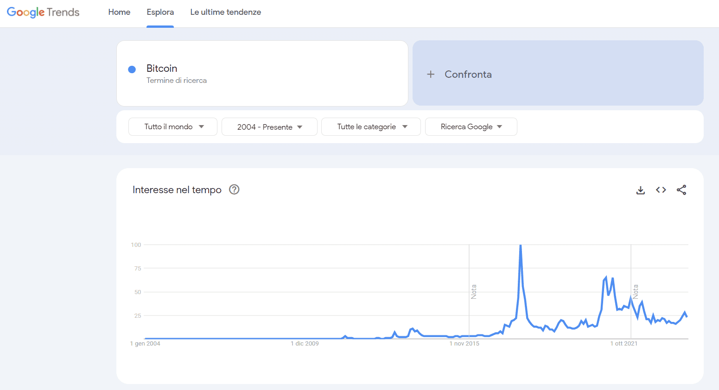
Task: Click the Nota marker near ott 2021
Action: tap(636, 292)
